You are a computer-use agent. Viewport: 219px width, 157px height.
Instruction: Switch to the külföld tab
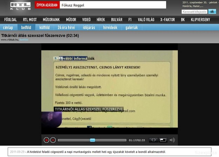pos(45,27)
